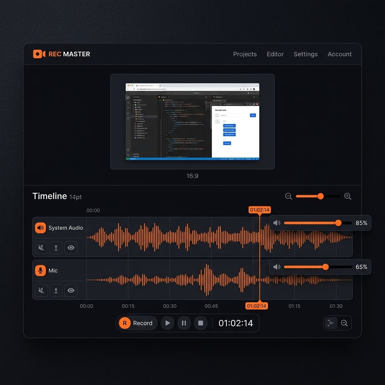Select the Mic track microphone icon
The width and height of the screenshot is (385, 385).
coord(40,270)
